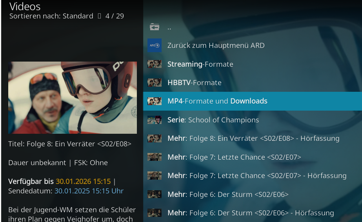
Task: Click 'Titel: Folge 8: Ein Verräter' text
Action: pos(70,144)
